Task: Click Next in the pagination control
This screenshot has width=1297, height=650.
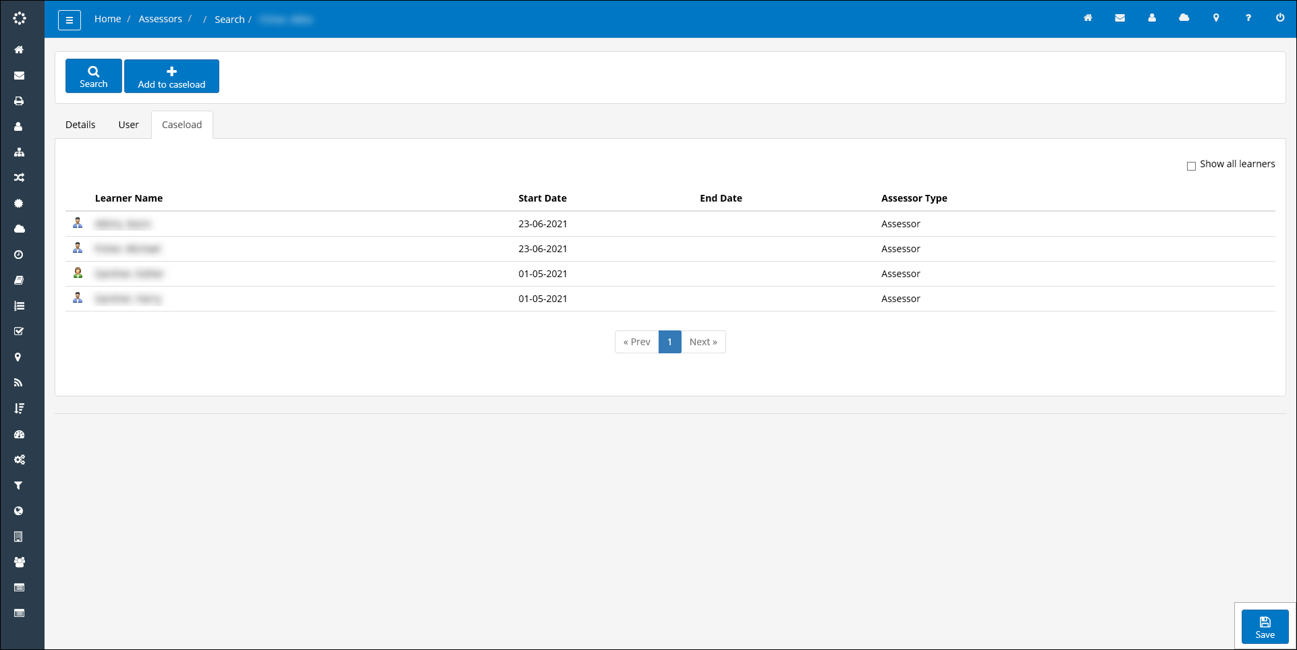Action: point(703,342)
